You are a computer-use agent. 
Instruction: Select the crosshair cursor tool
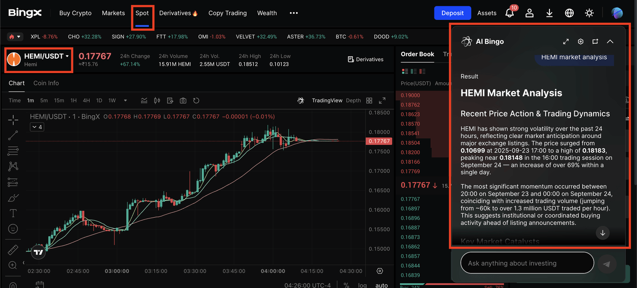13,119
